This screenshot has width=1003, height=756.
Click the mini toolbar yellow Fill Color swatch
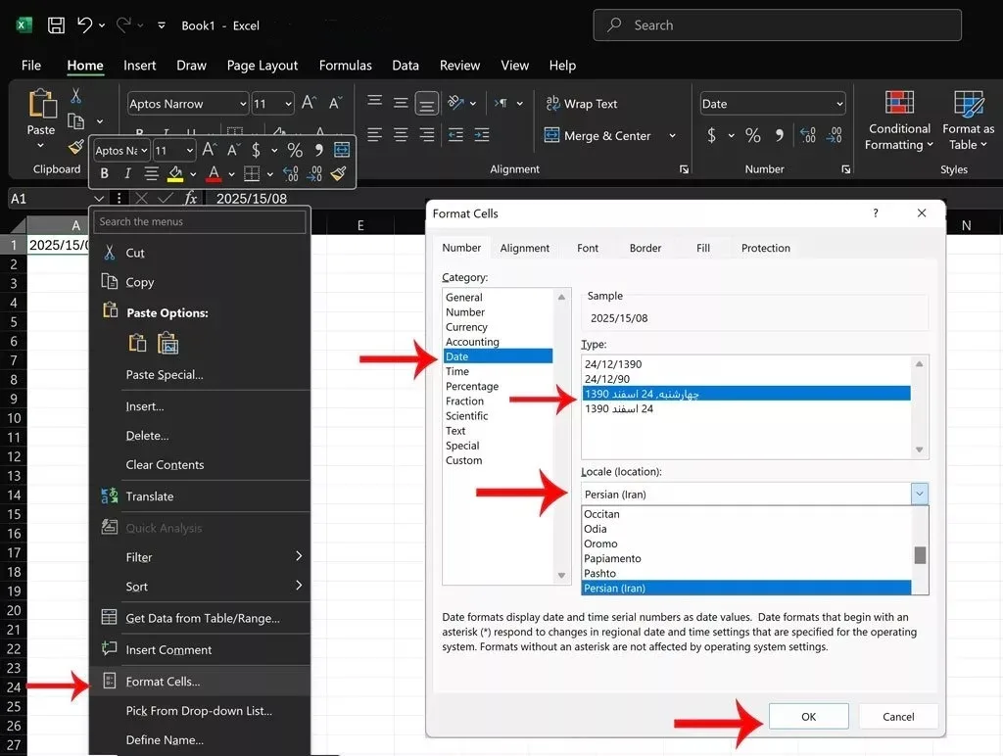(x=174, y=173)
